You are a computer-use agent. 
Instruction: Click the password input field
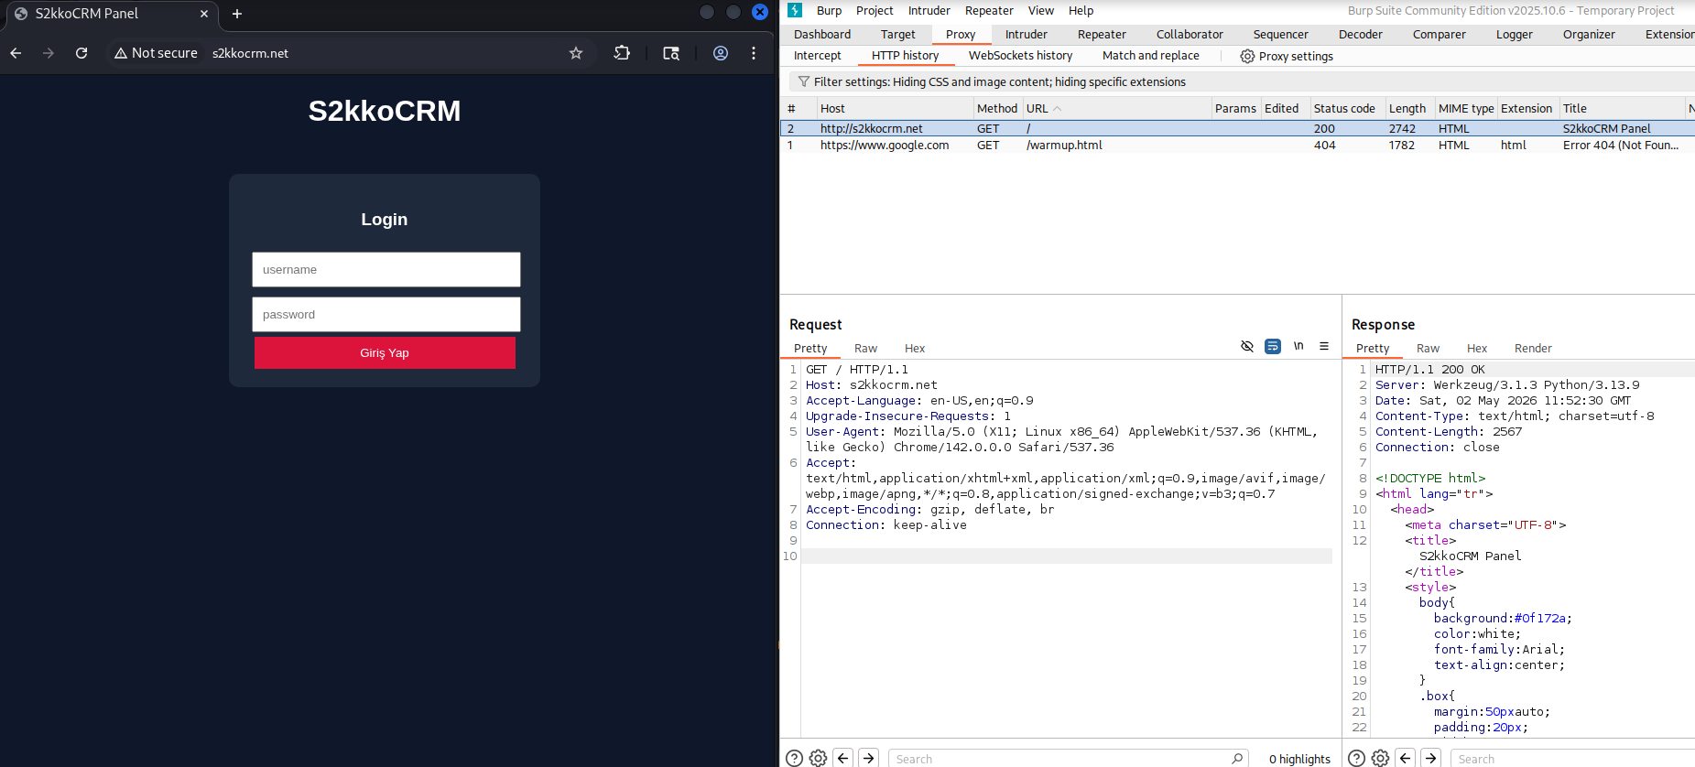(386, 315)
